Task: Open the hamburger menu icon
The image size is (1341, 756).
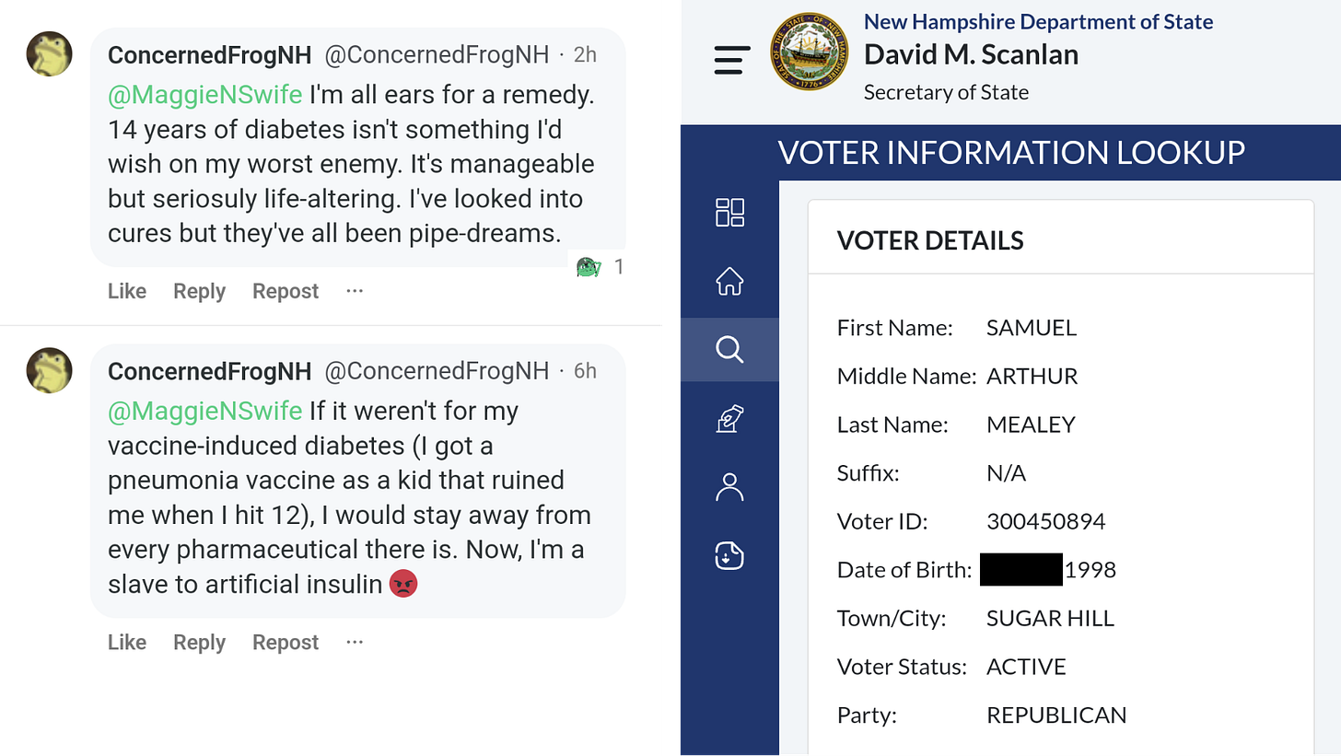Action: point(732,60)
